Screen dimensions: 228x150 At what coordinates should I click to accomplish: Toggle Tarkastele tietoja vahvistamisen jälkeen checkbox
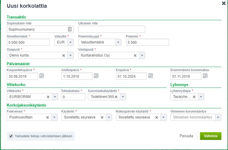11,136
